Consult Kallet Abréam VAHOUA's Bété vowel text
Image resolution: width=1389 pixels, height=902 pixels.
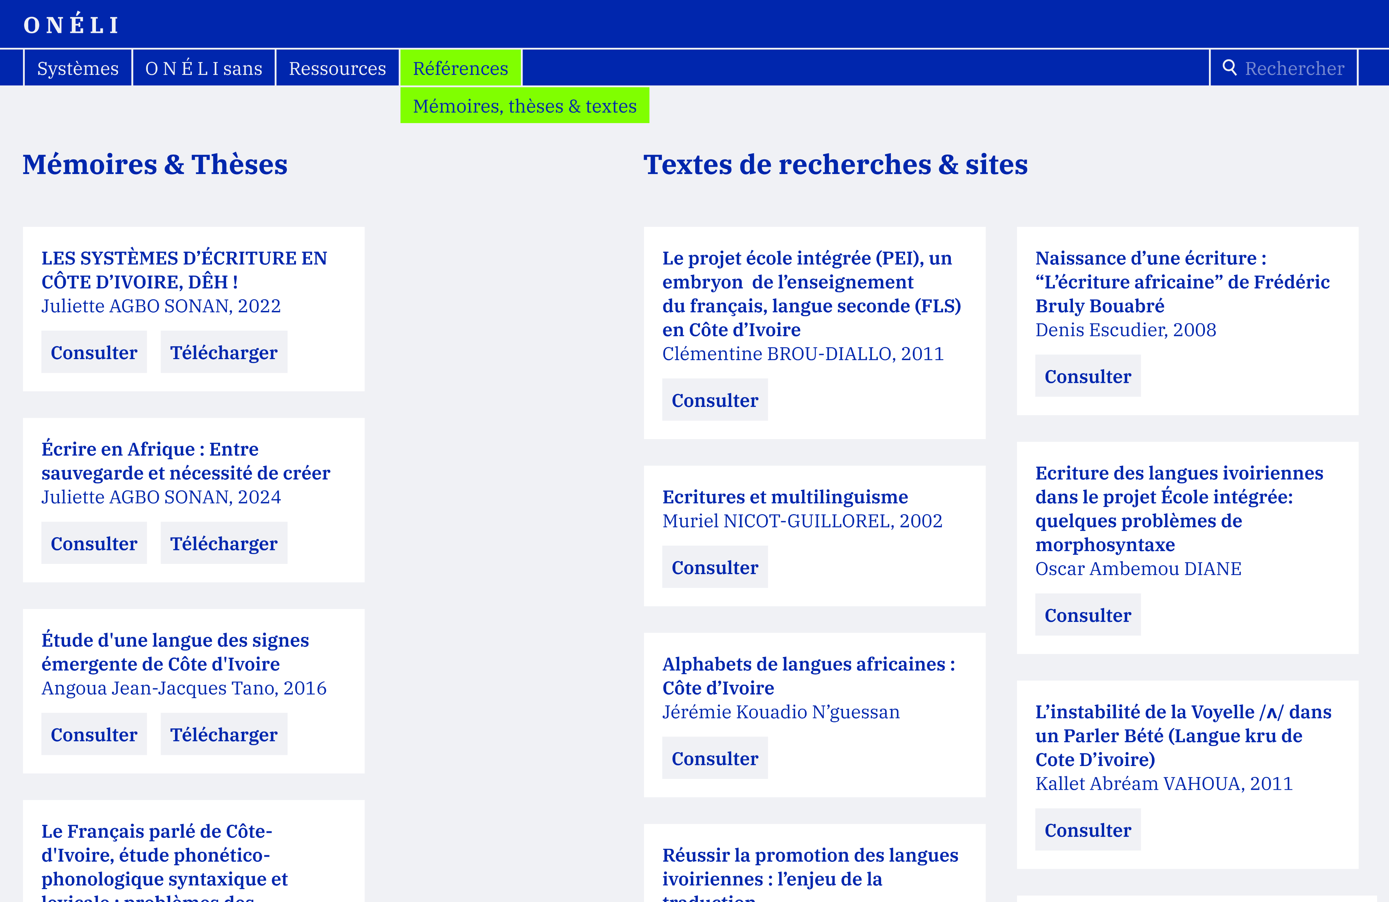tap(1088, 829)
